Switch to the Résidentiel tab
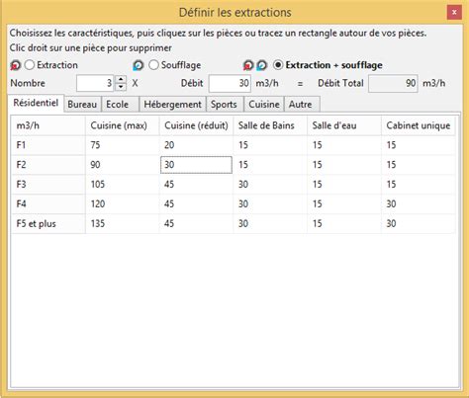The image size is (469, 398). (x=36, y=103)
